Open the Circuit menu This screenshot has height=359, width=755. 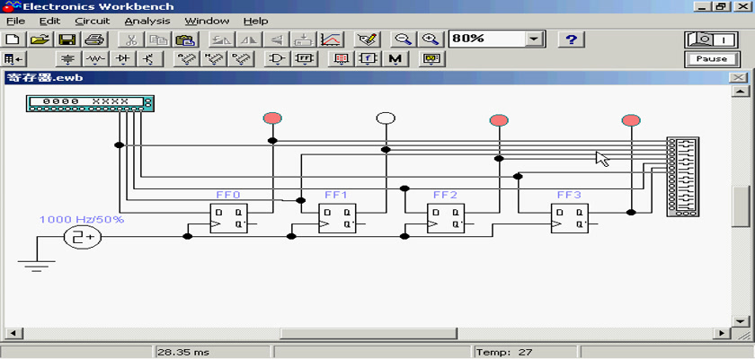(x=93, y=20)
